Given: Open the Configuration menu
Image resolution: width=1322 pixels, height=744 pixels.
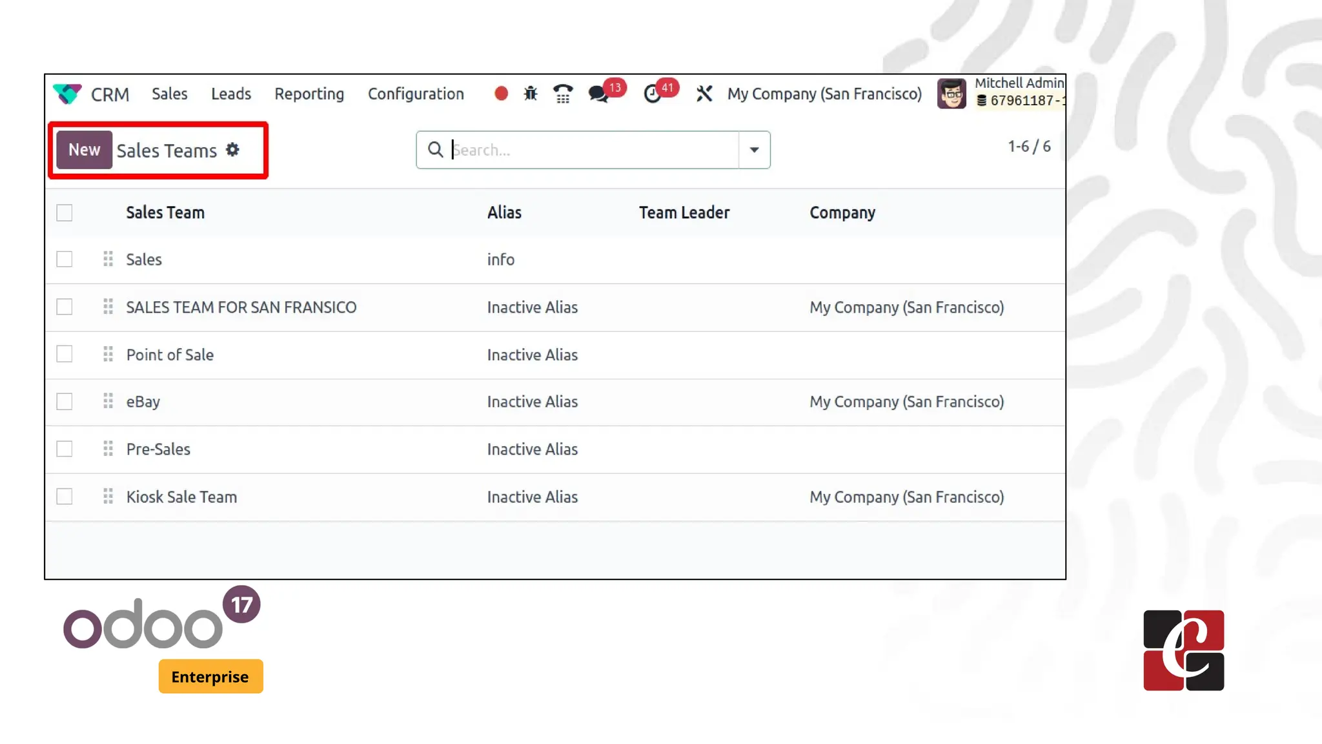Looking at the screenshot, I should click(x=416, y=94).
